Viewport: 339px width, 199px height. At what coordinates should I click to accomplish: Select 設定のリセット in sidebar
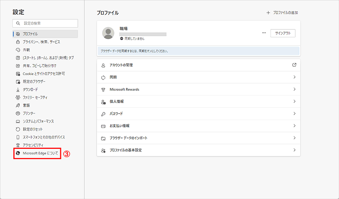(x=45, y=129)
